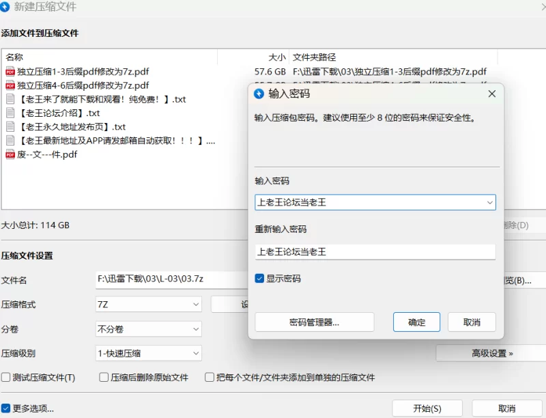The width and height of the screenshot is (546, 418).
Task: Open the 分卷 不分卷 dropdown
Action: click(x=149, y=329)
